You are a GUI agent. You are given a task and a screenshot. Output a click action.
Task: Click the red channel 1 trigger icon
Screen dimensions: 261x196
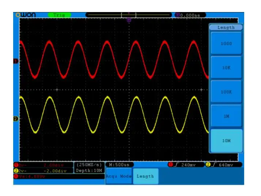click(170, 165)
